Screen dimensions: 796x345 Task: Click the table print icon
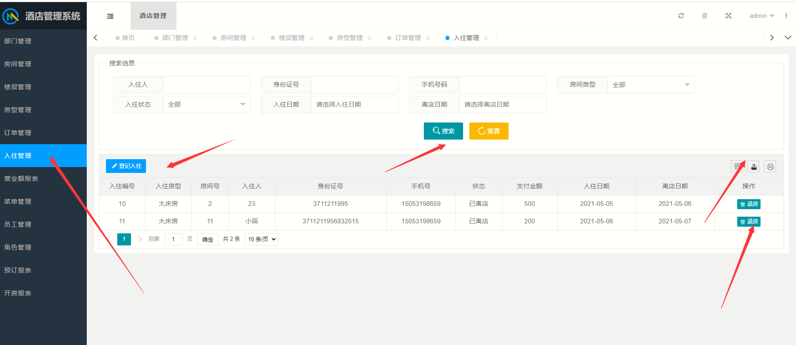click(770, 167)
